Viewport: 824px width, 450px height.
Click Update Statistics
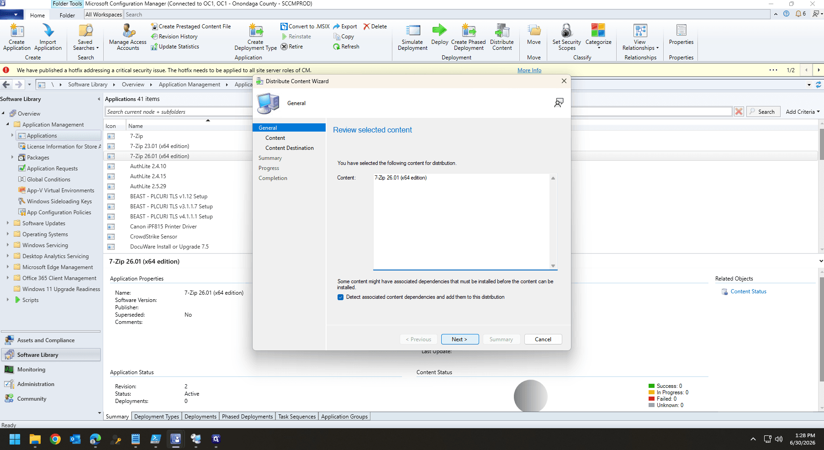[175, 47]
